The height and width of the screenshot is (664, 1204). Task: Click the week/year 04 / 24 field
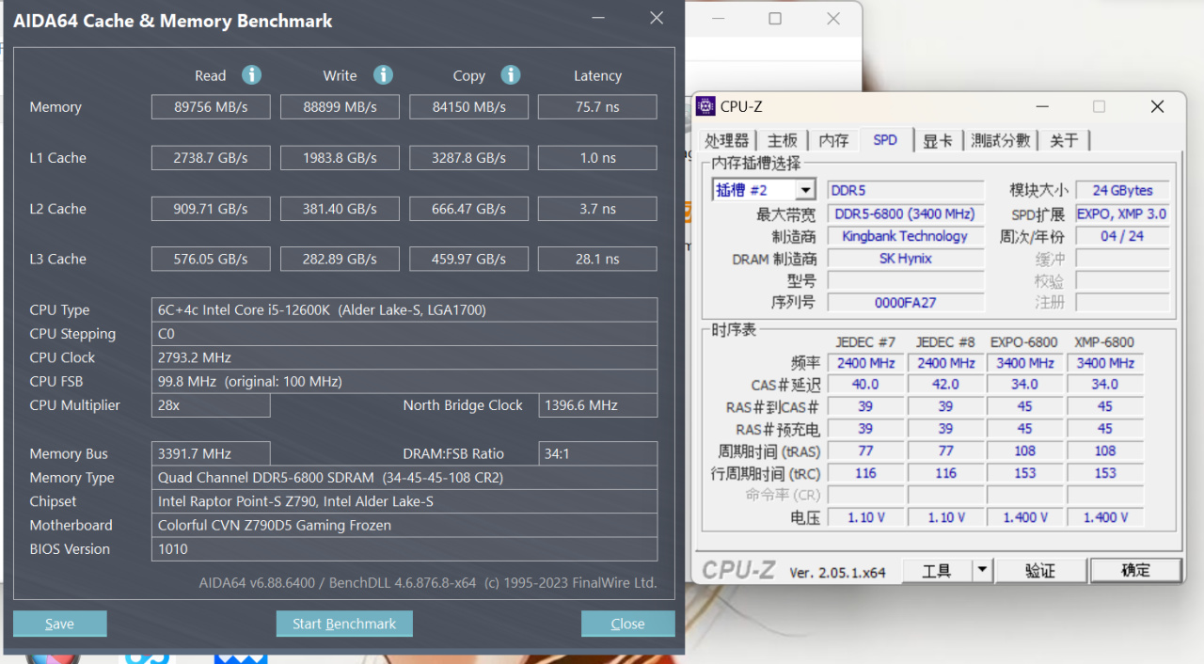tap(1122, 236)
